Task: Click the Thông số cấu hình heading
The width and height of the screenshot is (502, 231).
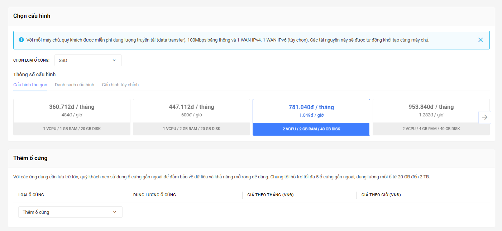Action: point(34,74)
